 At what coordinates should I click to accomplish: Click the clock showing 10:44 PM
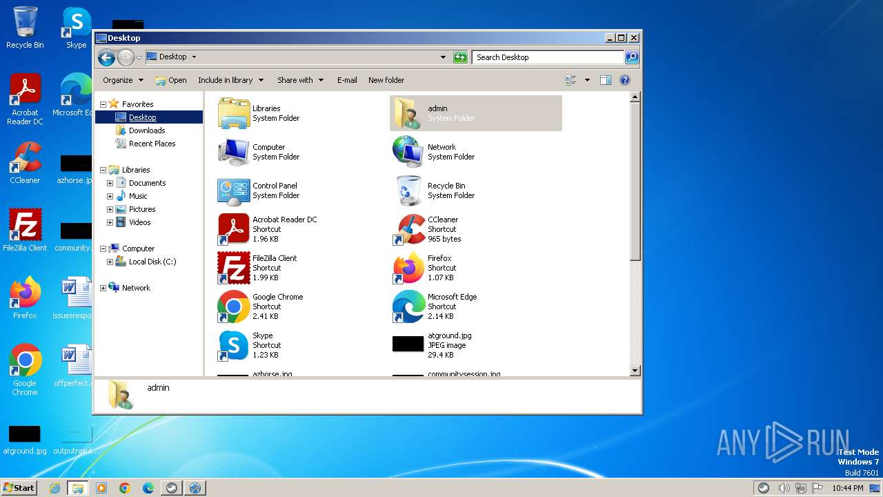pos(848,488)
